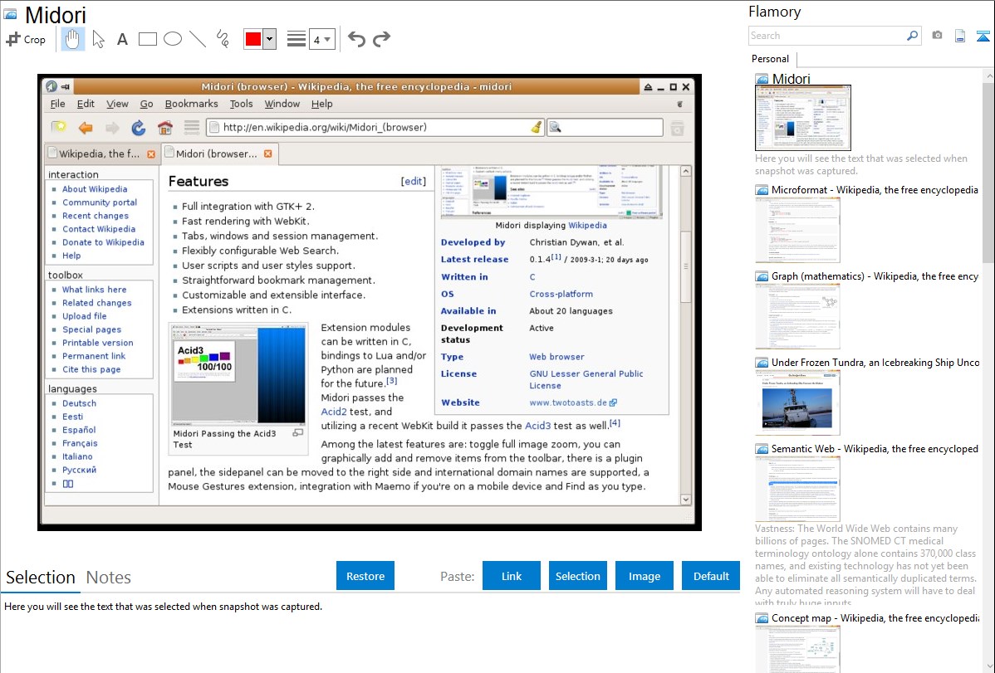Viewport: 995px width, 673px height.
Task: Click the blue upload icon in Flamory panel
Action: coord(983,36)
